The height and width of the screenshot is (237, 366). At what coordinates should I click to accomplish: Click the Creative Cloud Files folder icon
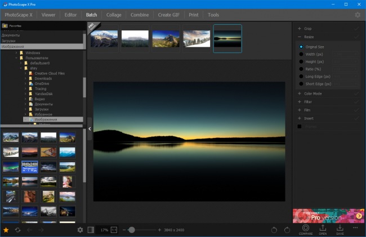pos(30,73)
